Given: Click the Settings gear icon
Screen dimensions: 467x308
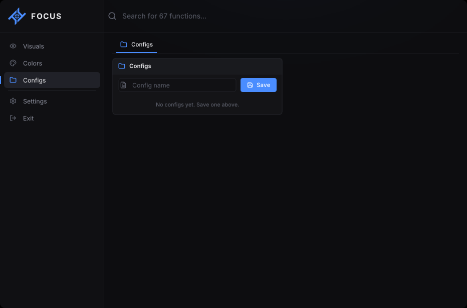Looking at the screenshot, I should tap(13, 101).
